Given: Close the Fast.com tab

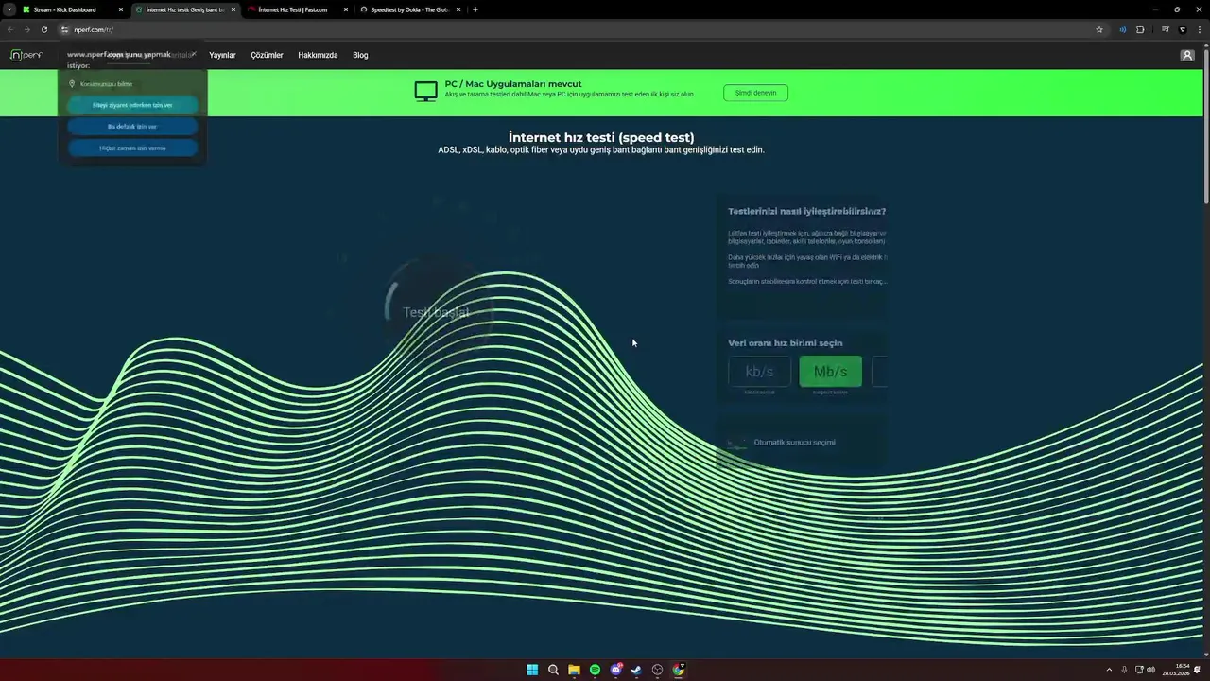Looking at the screenshot, I should 345,9.
